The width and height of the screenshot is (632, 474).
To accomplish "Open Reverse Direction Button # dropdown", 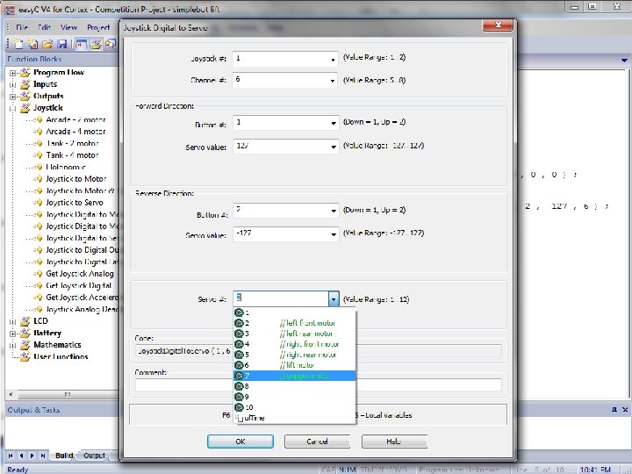I will 334,211.
